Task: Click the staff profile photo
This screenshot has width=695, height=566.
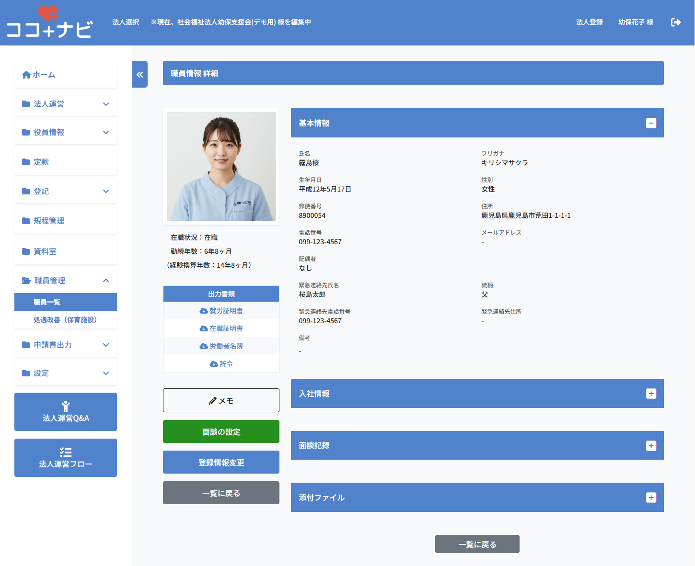Action: click(x=221, y=166)
